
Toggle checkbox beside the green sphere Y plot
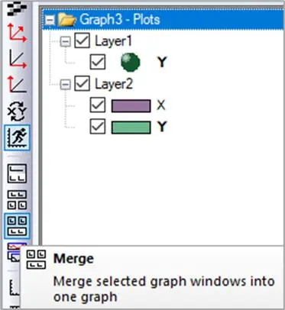(x=98, y=62)
